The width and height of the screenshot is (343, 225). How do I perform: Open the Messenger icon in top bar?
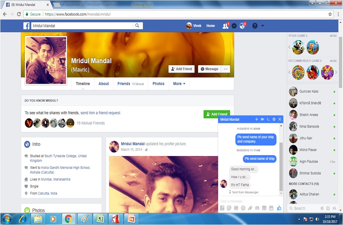click(234, 26)
